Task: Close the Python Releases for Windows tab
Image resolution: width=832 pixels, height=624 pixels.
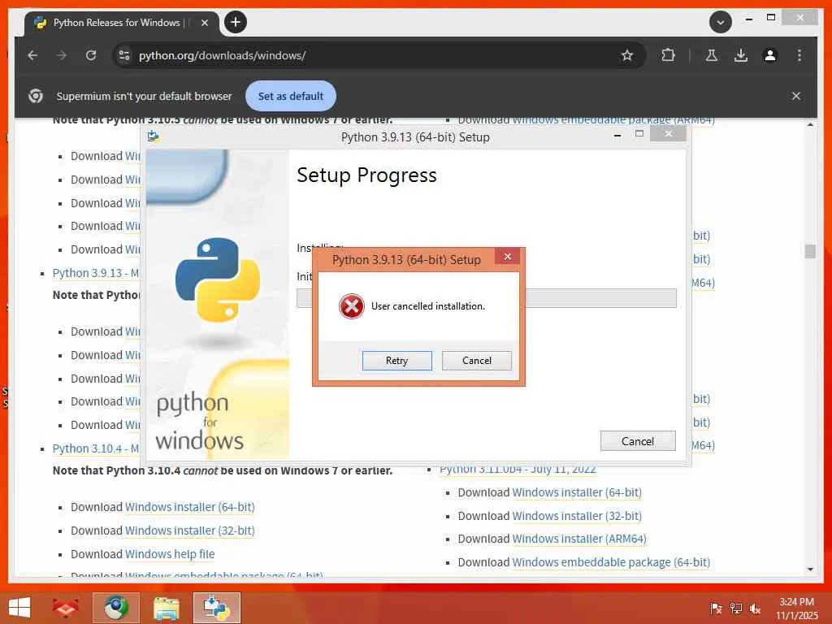Action: click(x=204, y=23)
